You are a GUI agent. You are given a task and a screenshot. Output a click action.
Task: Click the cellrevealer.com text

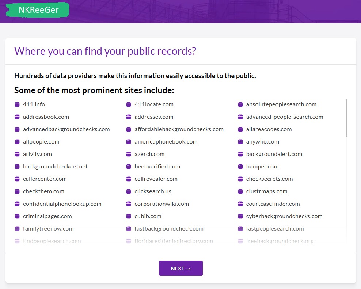tap(156, 179)
